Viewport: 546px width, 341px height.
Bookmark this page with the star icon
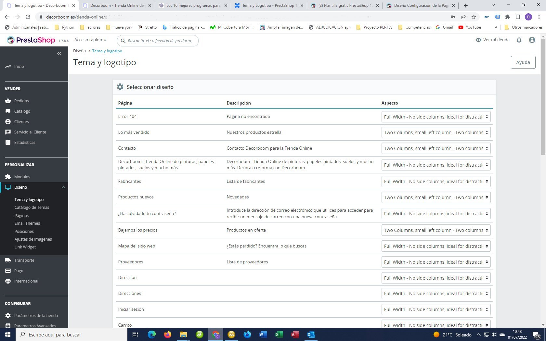pyautogui.click(x=474, y=17)
